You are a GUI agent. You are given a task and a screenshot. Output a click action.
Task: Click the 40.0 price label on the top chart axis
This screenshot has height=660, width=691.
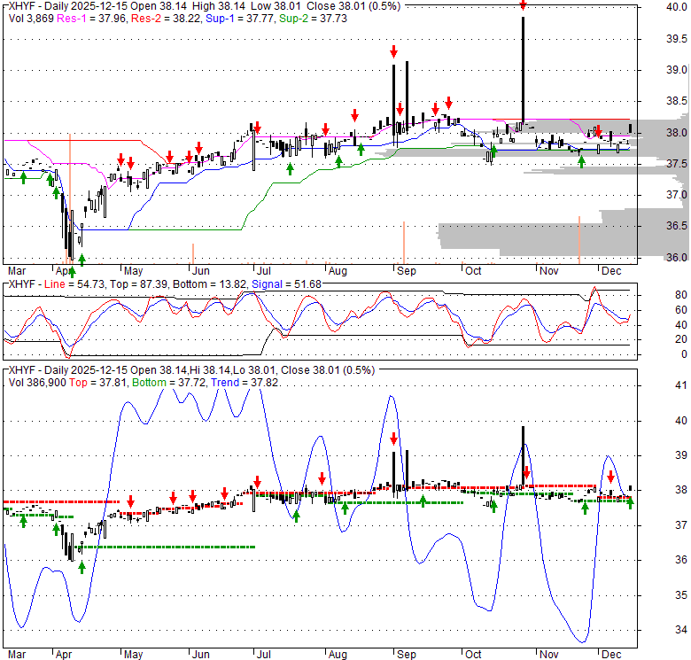677,8
